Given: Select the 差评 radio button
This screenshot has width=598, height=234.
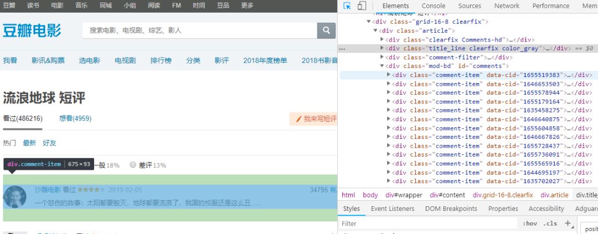Looking at the screenshot, I should click(133, 165).
